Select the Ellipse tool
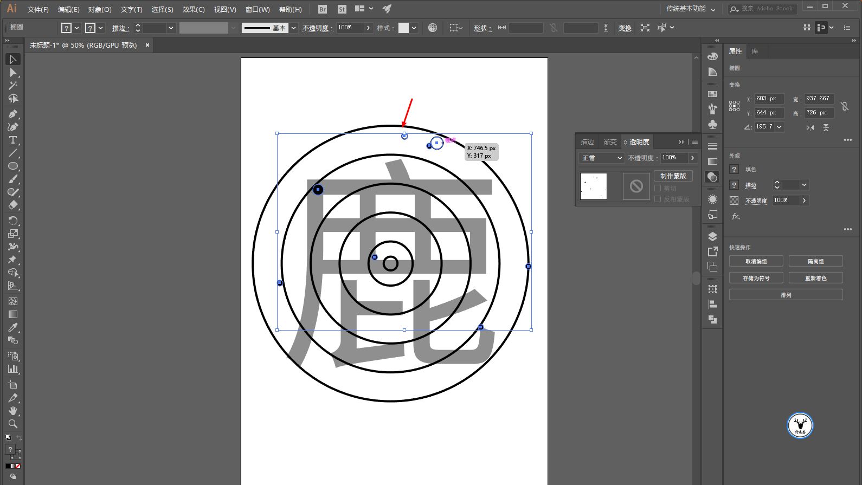The image size is (862, 485). (13, 166)
